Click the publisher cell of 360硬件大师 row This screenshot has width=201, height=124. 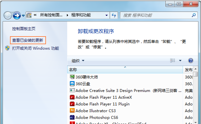188,77
